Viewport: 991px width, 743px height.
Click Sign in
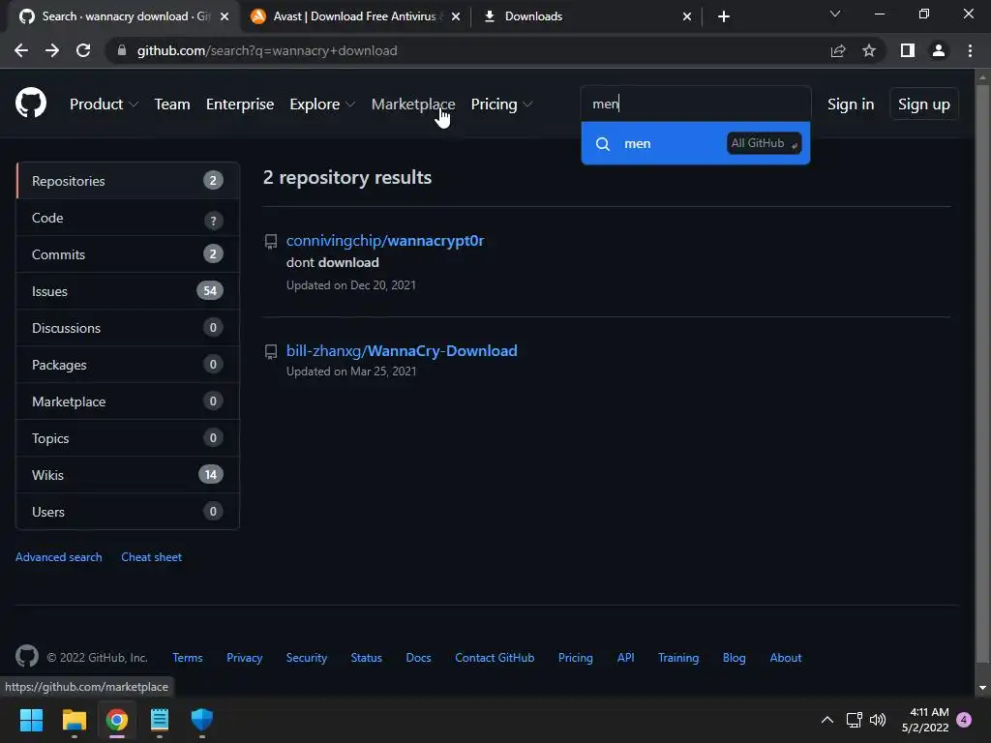[851, 104]
